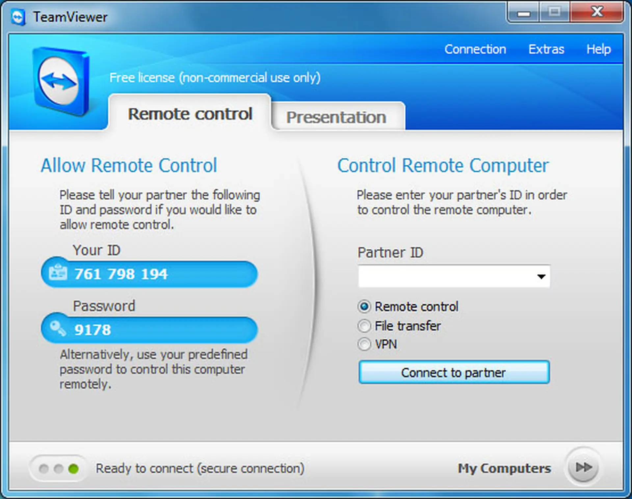The width and height of the screenshot is (632, 499).
Task: Select the File transfer radio button
Action: coord(364,326)
